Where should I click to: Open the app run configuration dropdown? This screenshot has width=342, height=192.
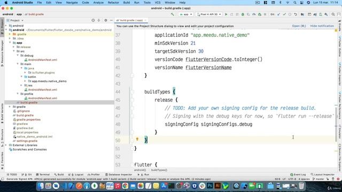click(x=185, y=14)
